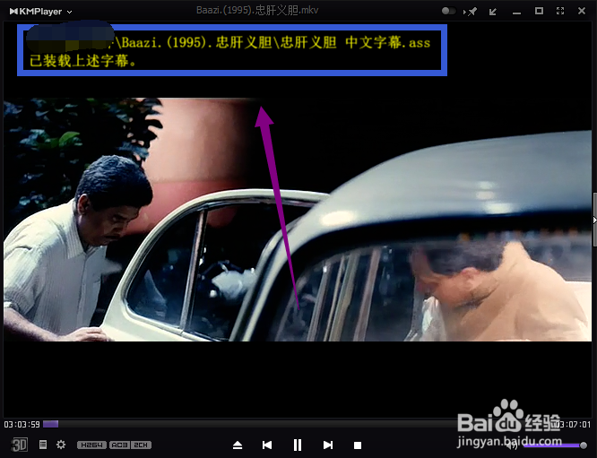Skip to the next track
597x458 pixels.
point(328,445)
